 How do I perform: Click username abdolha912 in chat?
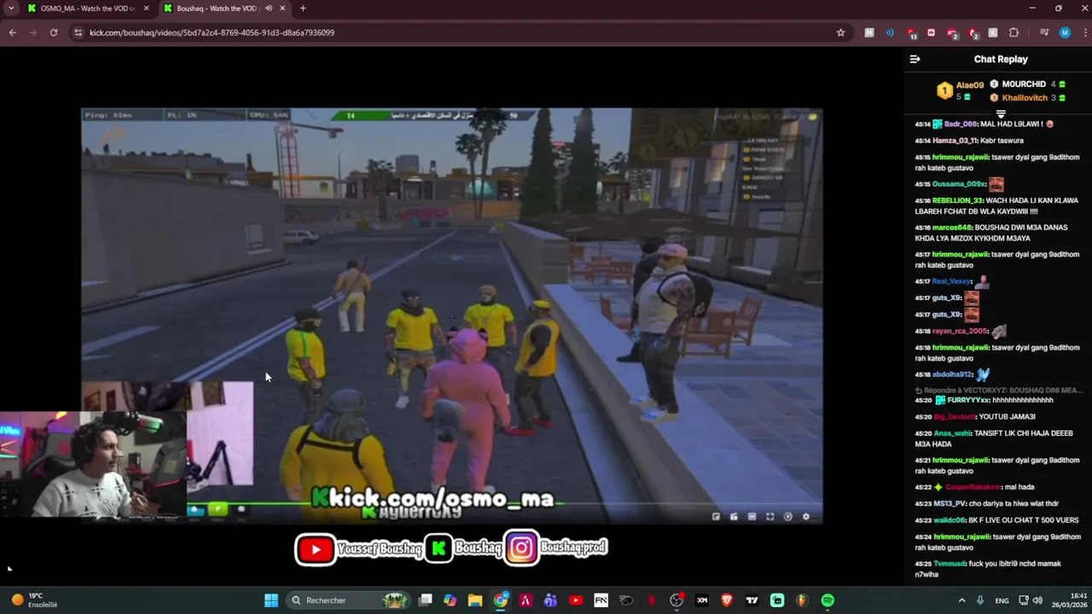click(952, 374)
